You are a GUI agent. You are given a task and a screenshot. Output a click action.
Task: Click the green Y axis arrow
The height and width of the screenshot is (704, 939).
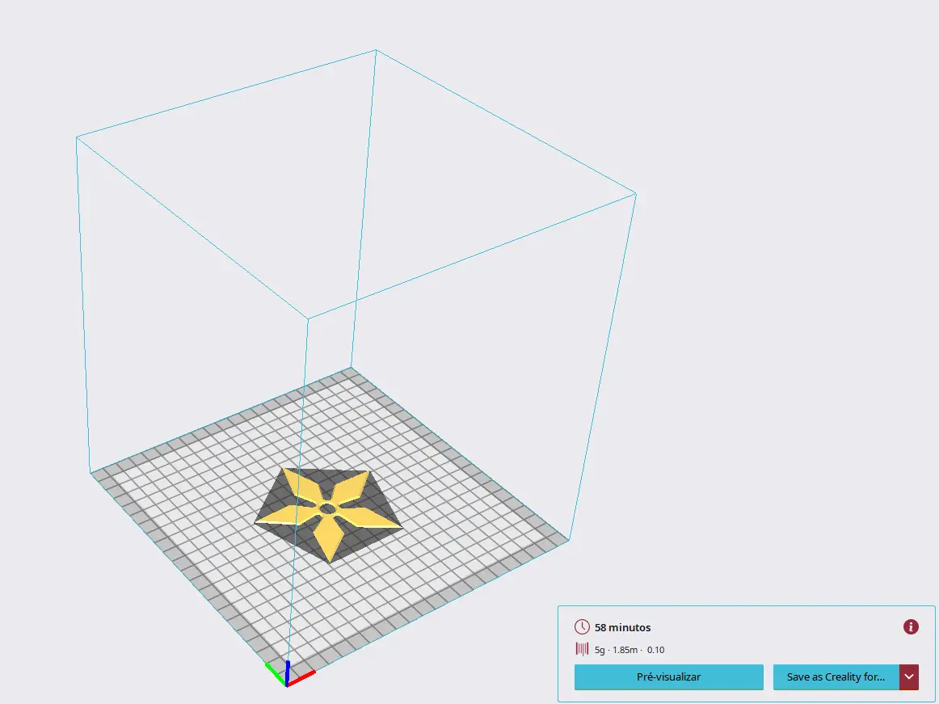point(275,673)
